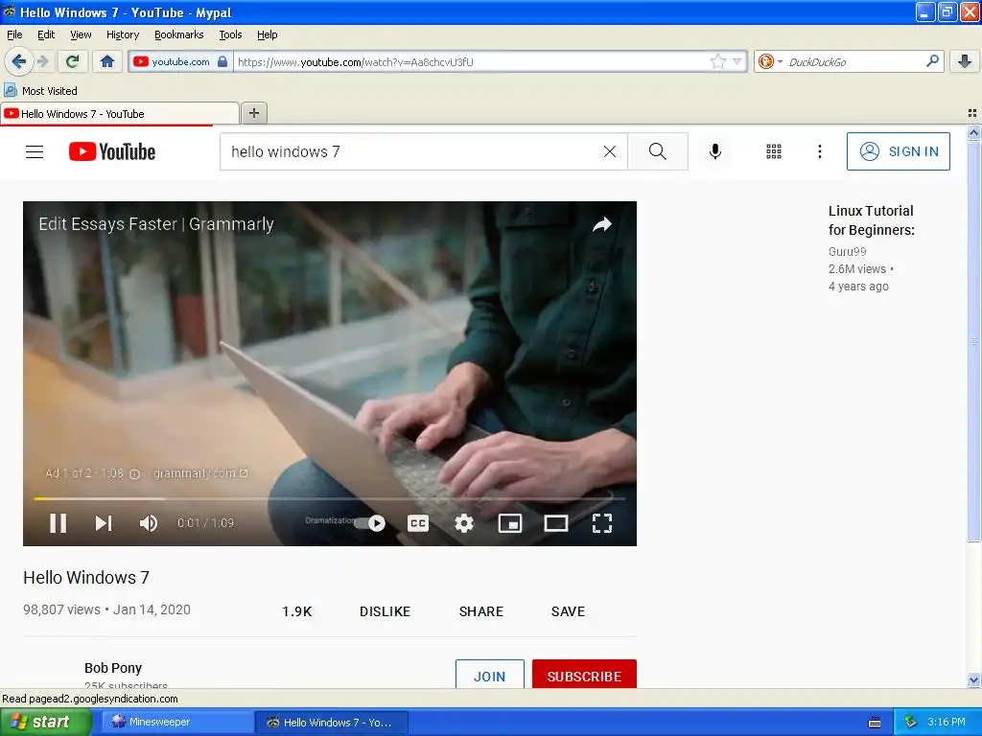Screen dimensions: 982x736
Task: Open the YouTube apps grid icon
Action: point(774,151)
